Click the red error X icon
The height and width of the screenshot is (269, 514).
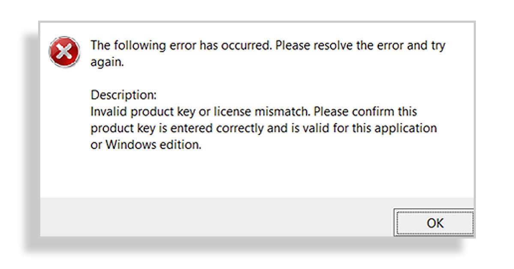[x=64, y=52]
